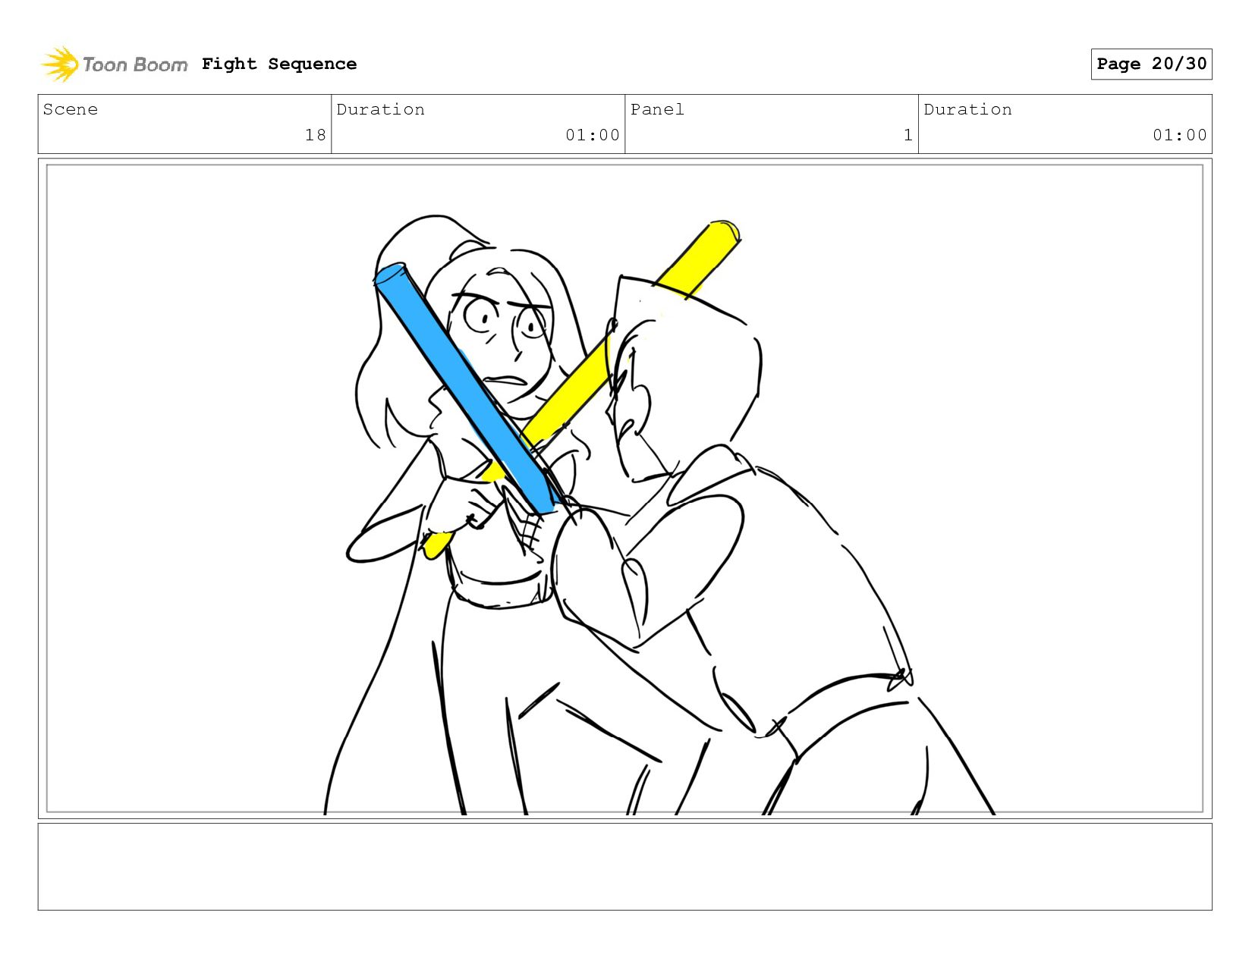
Task: Click the 'Scene' header label
Action: point(71,109)
